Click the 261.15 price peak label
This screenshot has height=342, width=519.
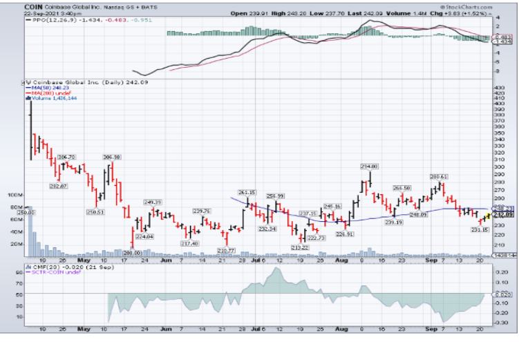pos(247,193)
